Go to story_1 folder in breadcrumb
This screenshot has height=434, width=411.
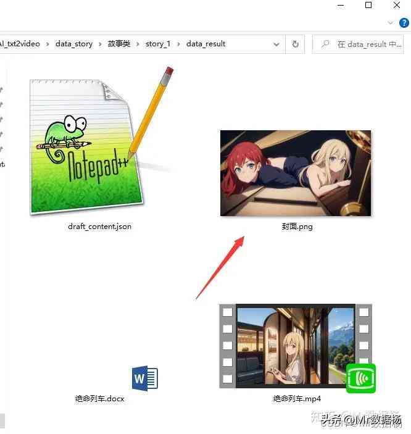click(158, 44)
